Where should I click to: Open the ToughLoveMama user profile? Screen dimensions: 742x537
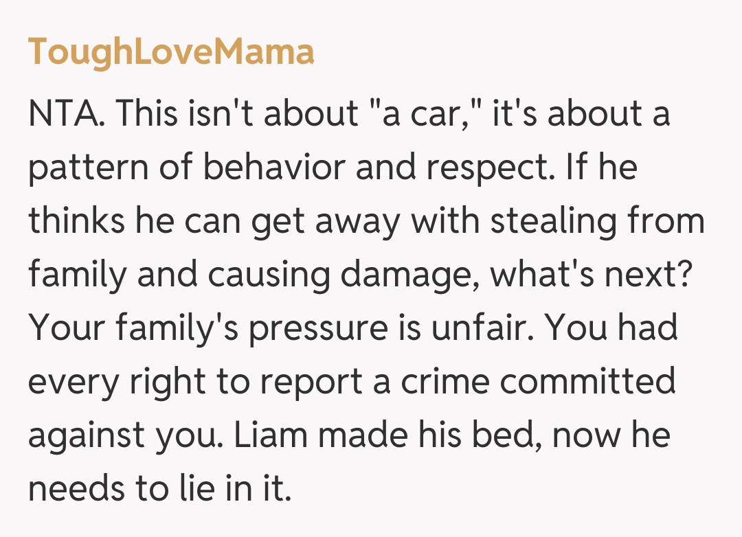[171, 52]
